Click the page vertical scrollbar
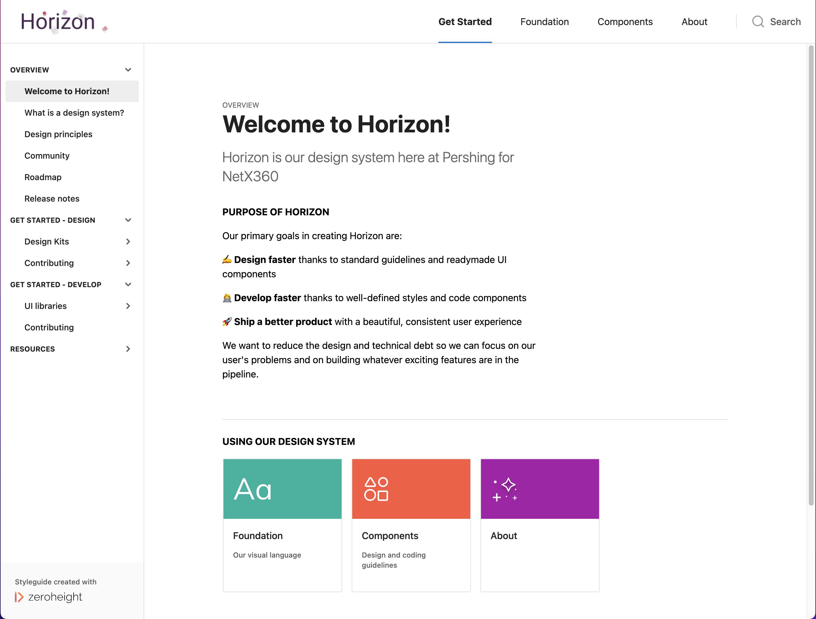 pyautogui.click(x=811, y=275)
